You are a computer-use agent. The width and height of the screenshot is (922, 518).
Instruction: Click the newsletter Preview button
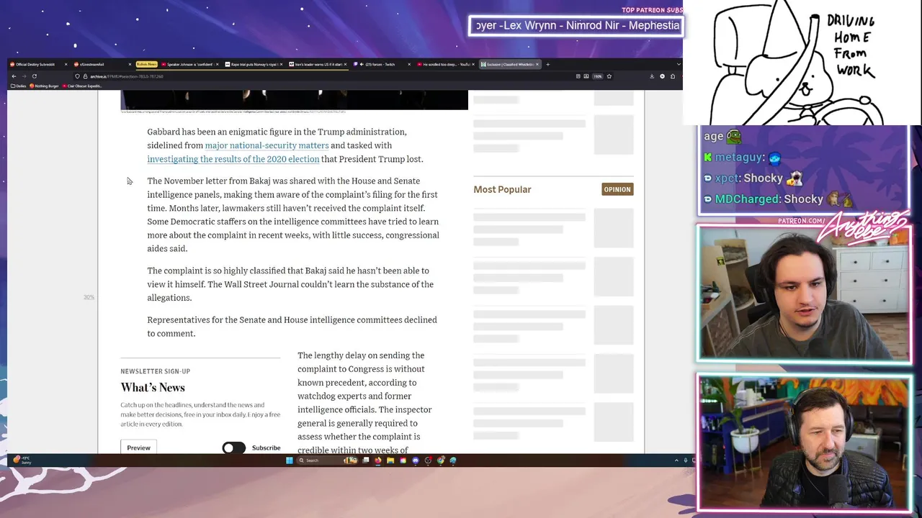click(x=139, y=447)
